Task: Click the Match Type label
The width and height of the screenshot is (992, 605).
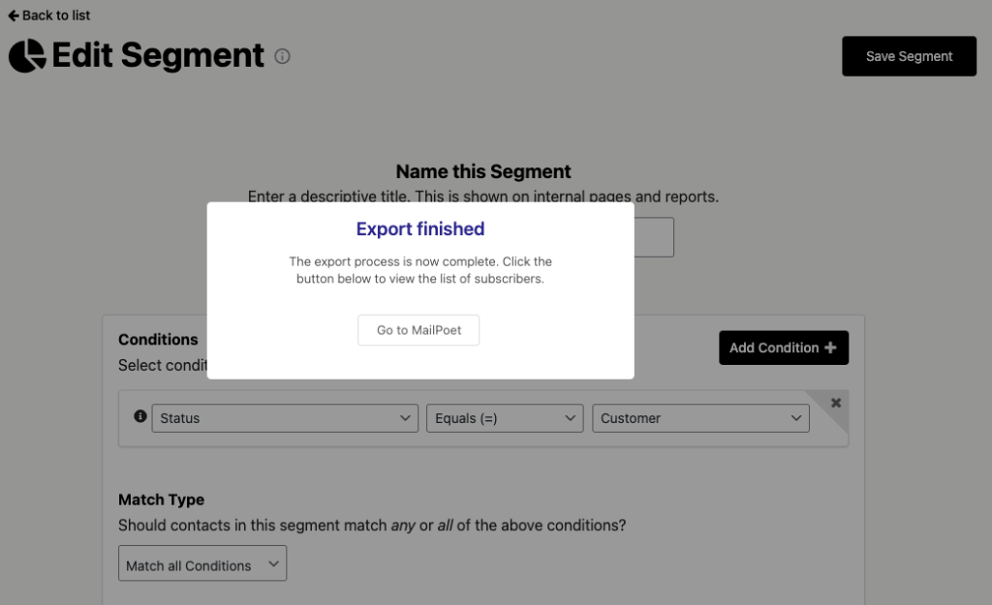Action: tap(161, 499)
